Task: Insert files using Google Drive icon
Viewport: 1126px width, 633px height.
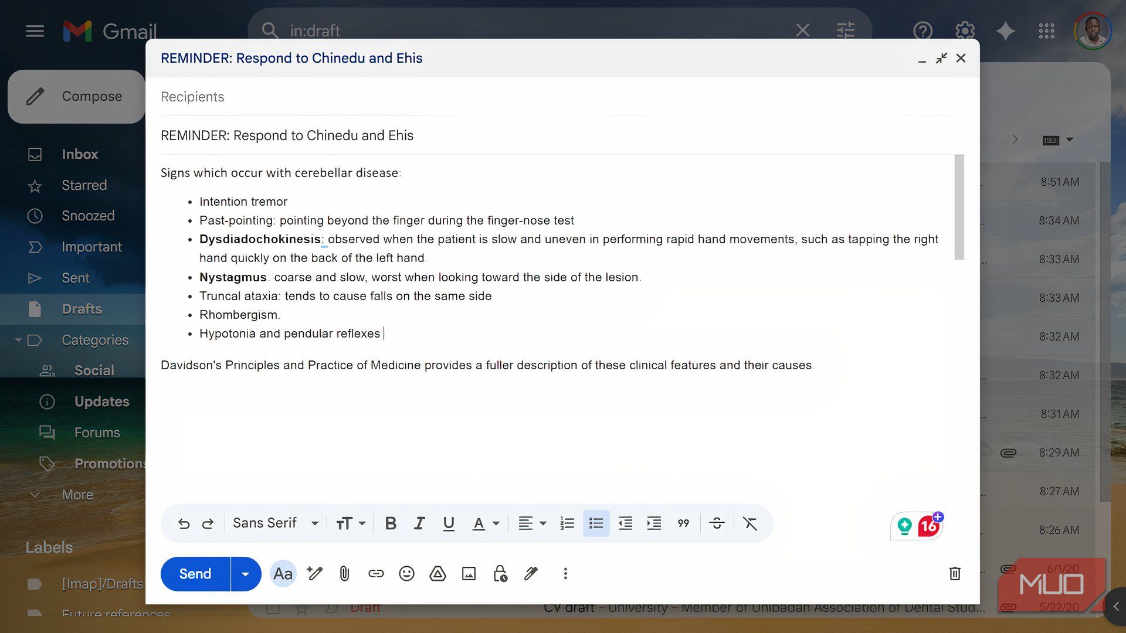Action: pyautogui.click(x=437, y=574)
